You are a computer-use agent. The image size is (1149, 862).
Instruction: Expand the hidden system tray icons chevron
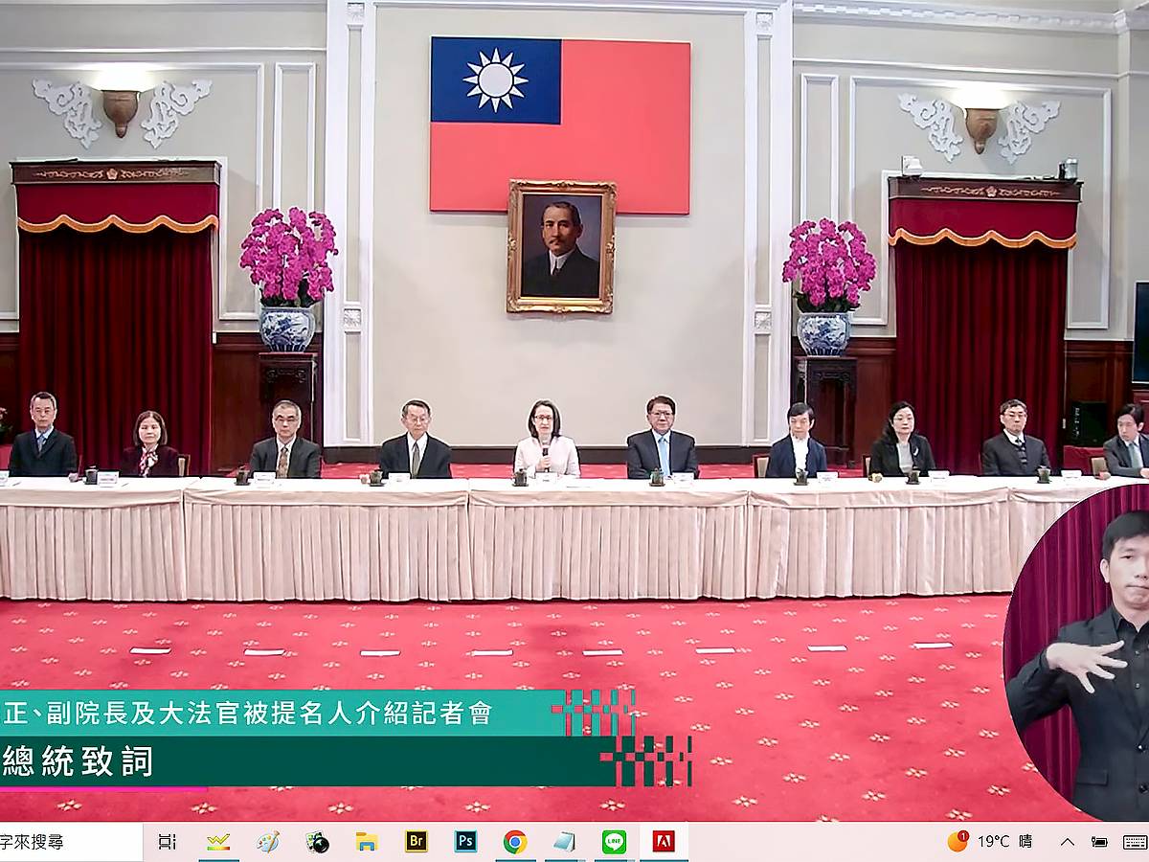click(x=1067, y=842)
